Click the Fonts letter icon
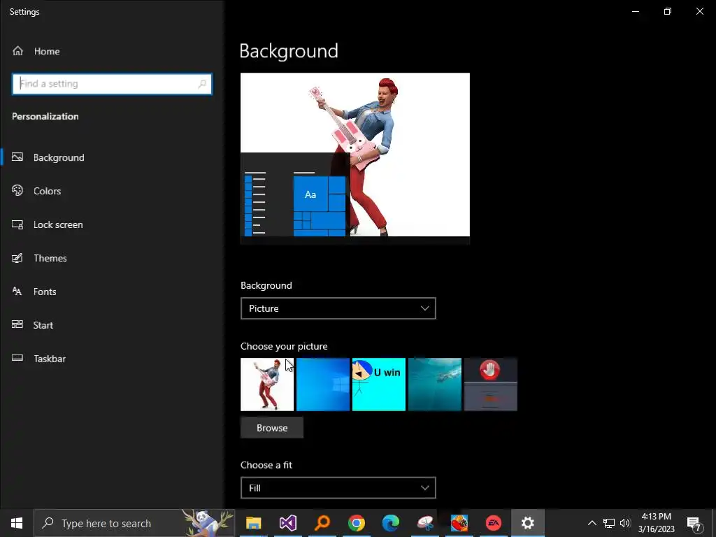Screen dimensions: 716x537 (17, 292)
